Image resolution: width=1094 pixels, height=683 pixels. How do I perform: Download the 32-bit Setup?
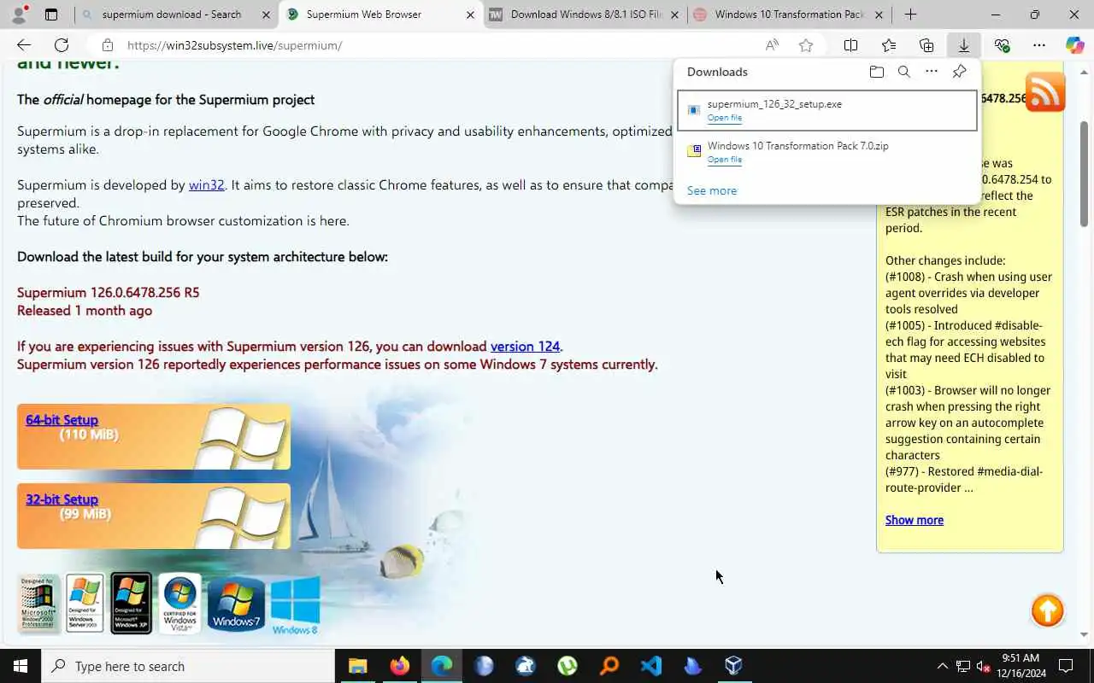point(62,499)
